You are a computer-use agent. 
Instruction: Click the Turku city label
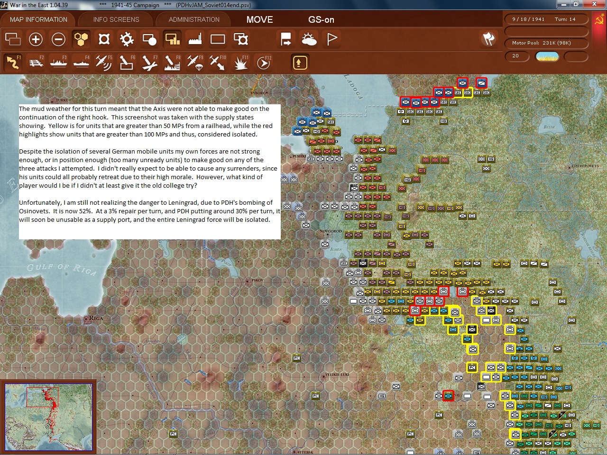tap(63, 100)
